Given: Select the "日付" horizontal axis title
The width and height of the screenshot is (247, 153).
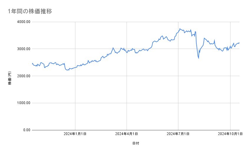Looking at the screenshot, I should [136, 143].
